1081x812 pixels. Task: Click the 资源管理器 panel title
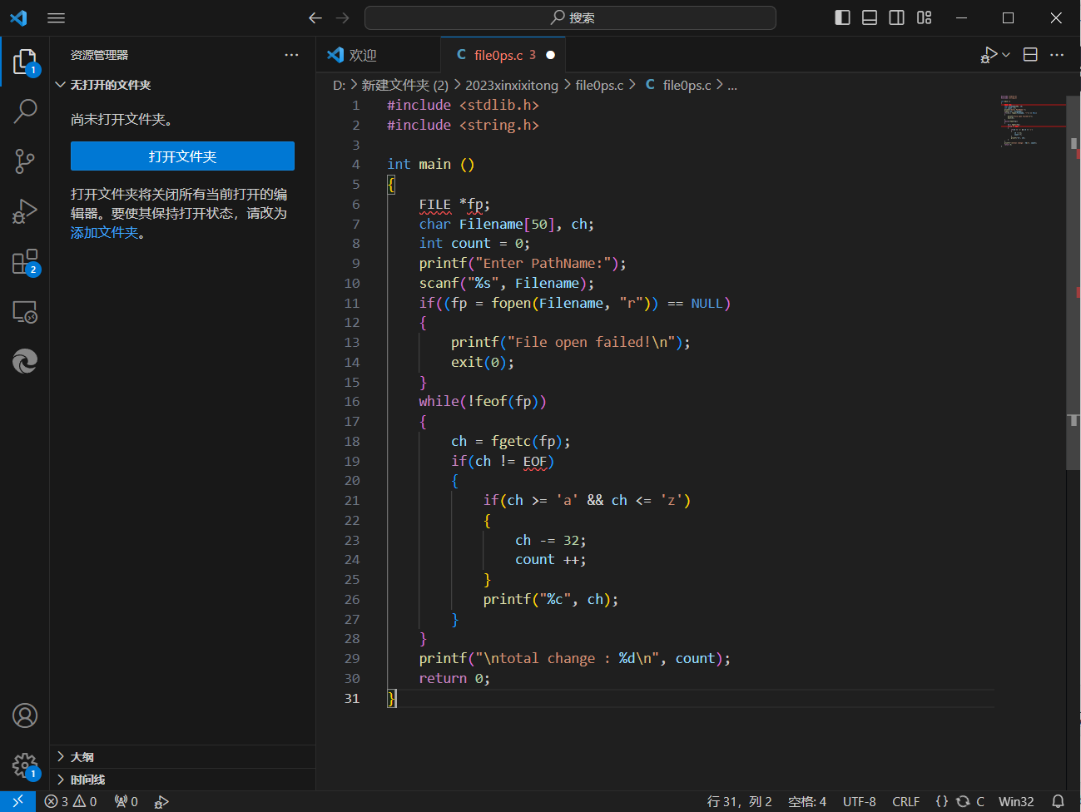99,55
